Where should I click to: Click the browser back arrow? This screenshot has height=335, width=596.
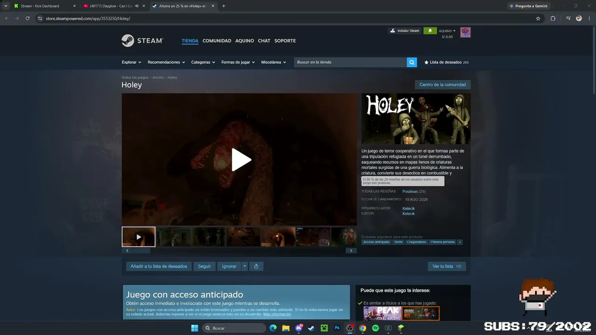(6, 19)
